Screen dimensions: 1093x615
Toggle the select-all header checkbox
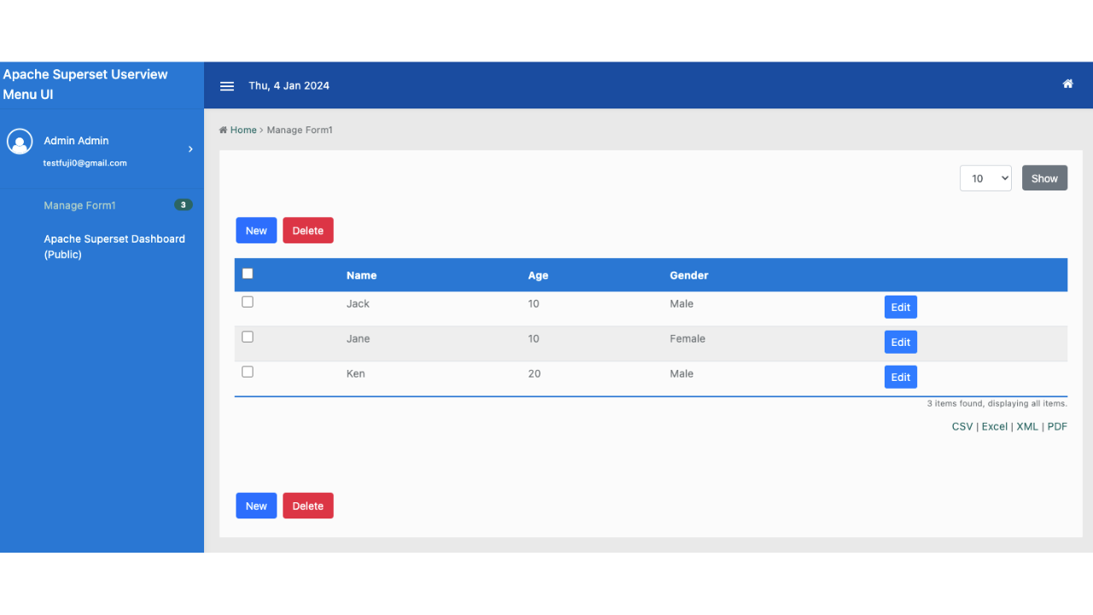click(x=248, y=273)
